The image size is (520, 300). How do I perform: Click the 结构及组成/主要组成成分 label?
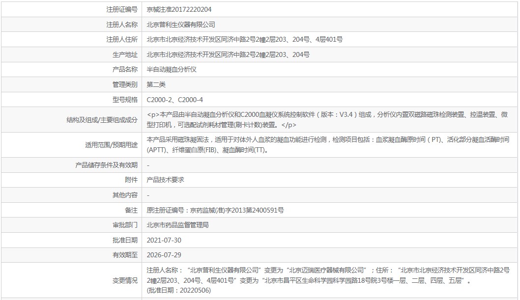click(102, 120)
